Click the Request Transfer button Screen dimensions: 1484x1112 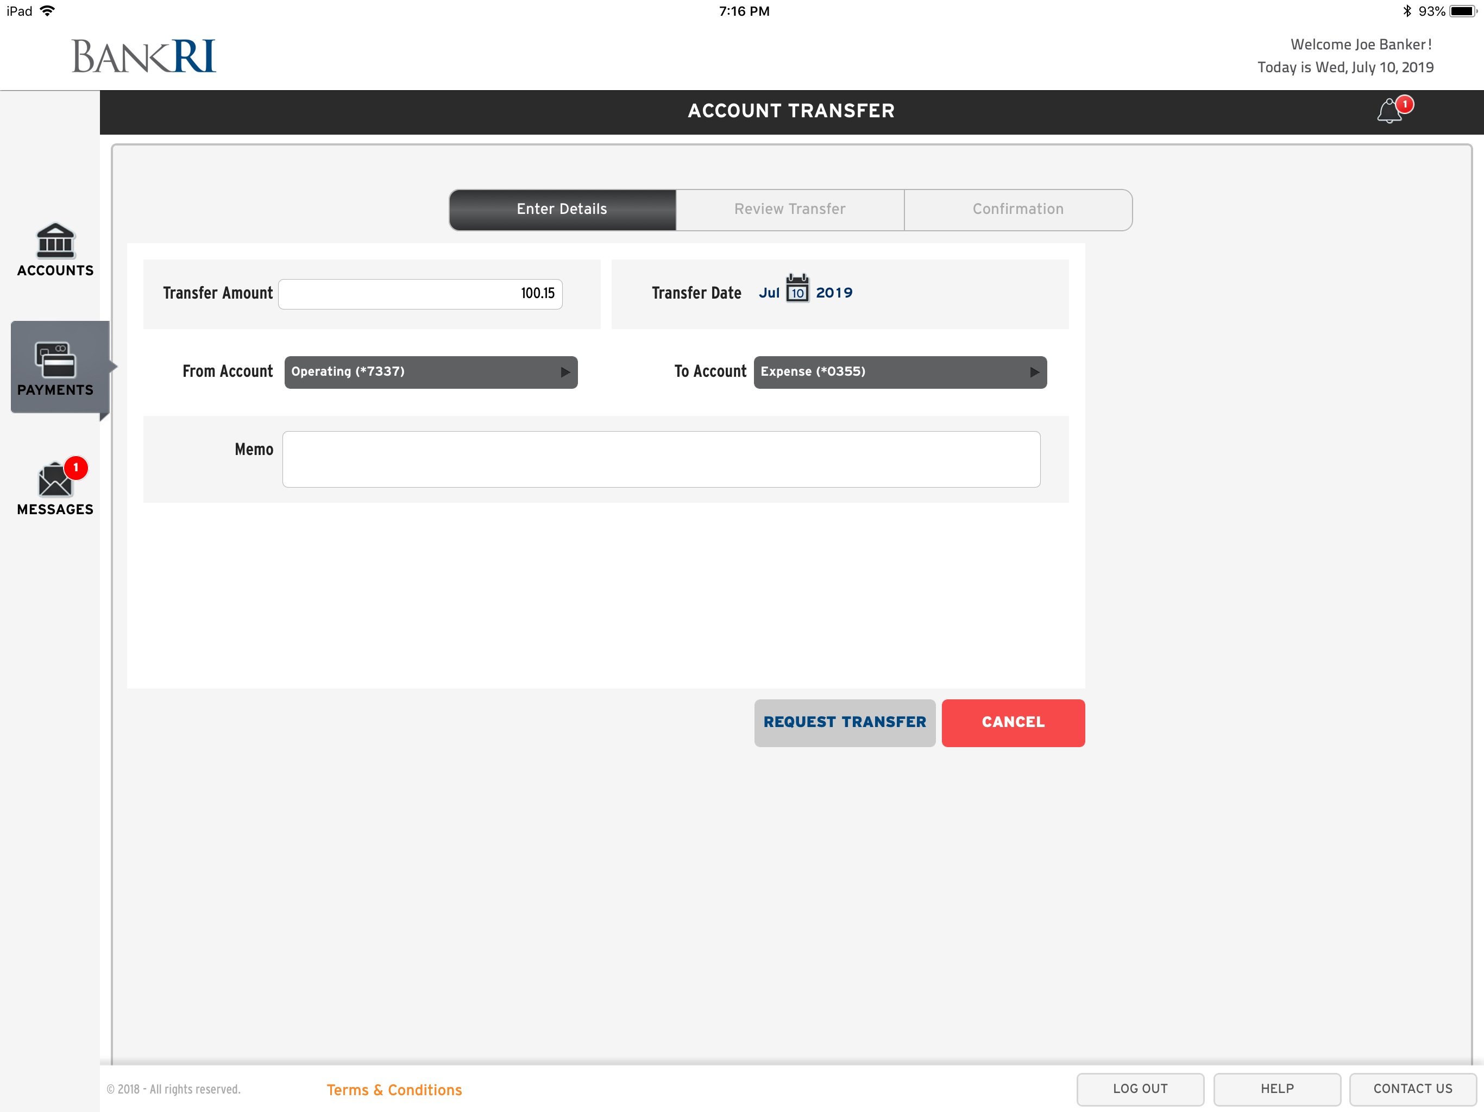tap(845, 722)
